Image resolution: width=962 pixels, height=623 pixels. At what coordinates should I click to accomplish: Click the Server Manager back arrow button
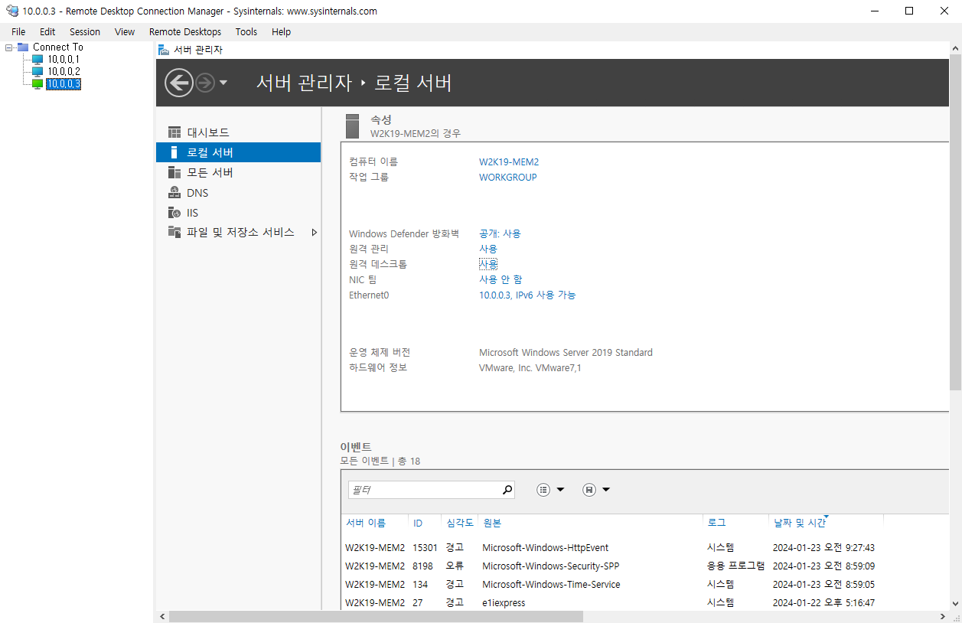[178, 83]
